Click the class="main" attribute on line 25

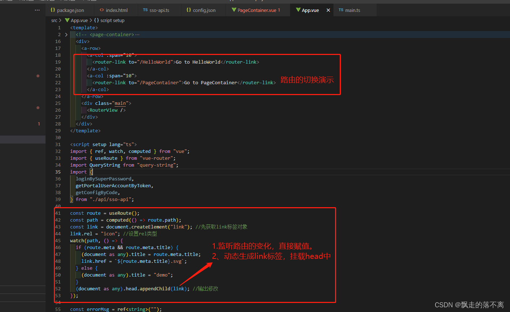[x=112, y=103]
